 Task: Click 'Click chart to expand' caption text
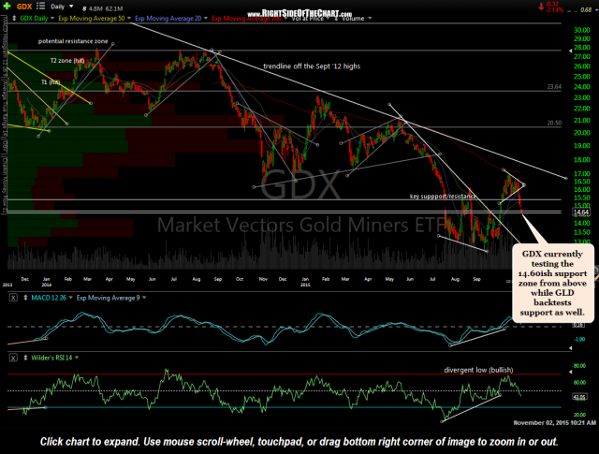299,442
